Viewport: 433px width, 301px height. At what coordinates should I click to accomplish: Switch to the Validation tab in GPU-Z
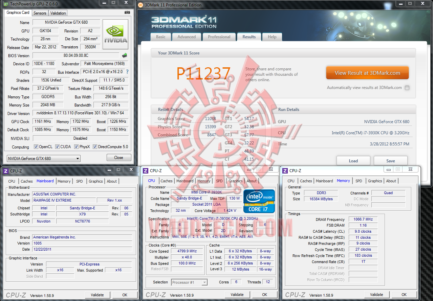(58, 13)
